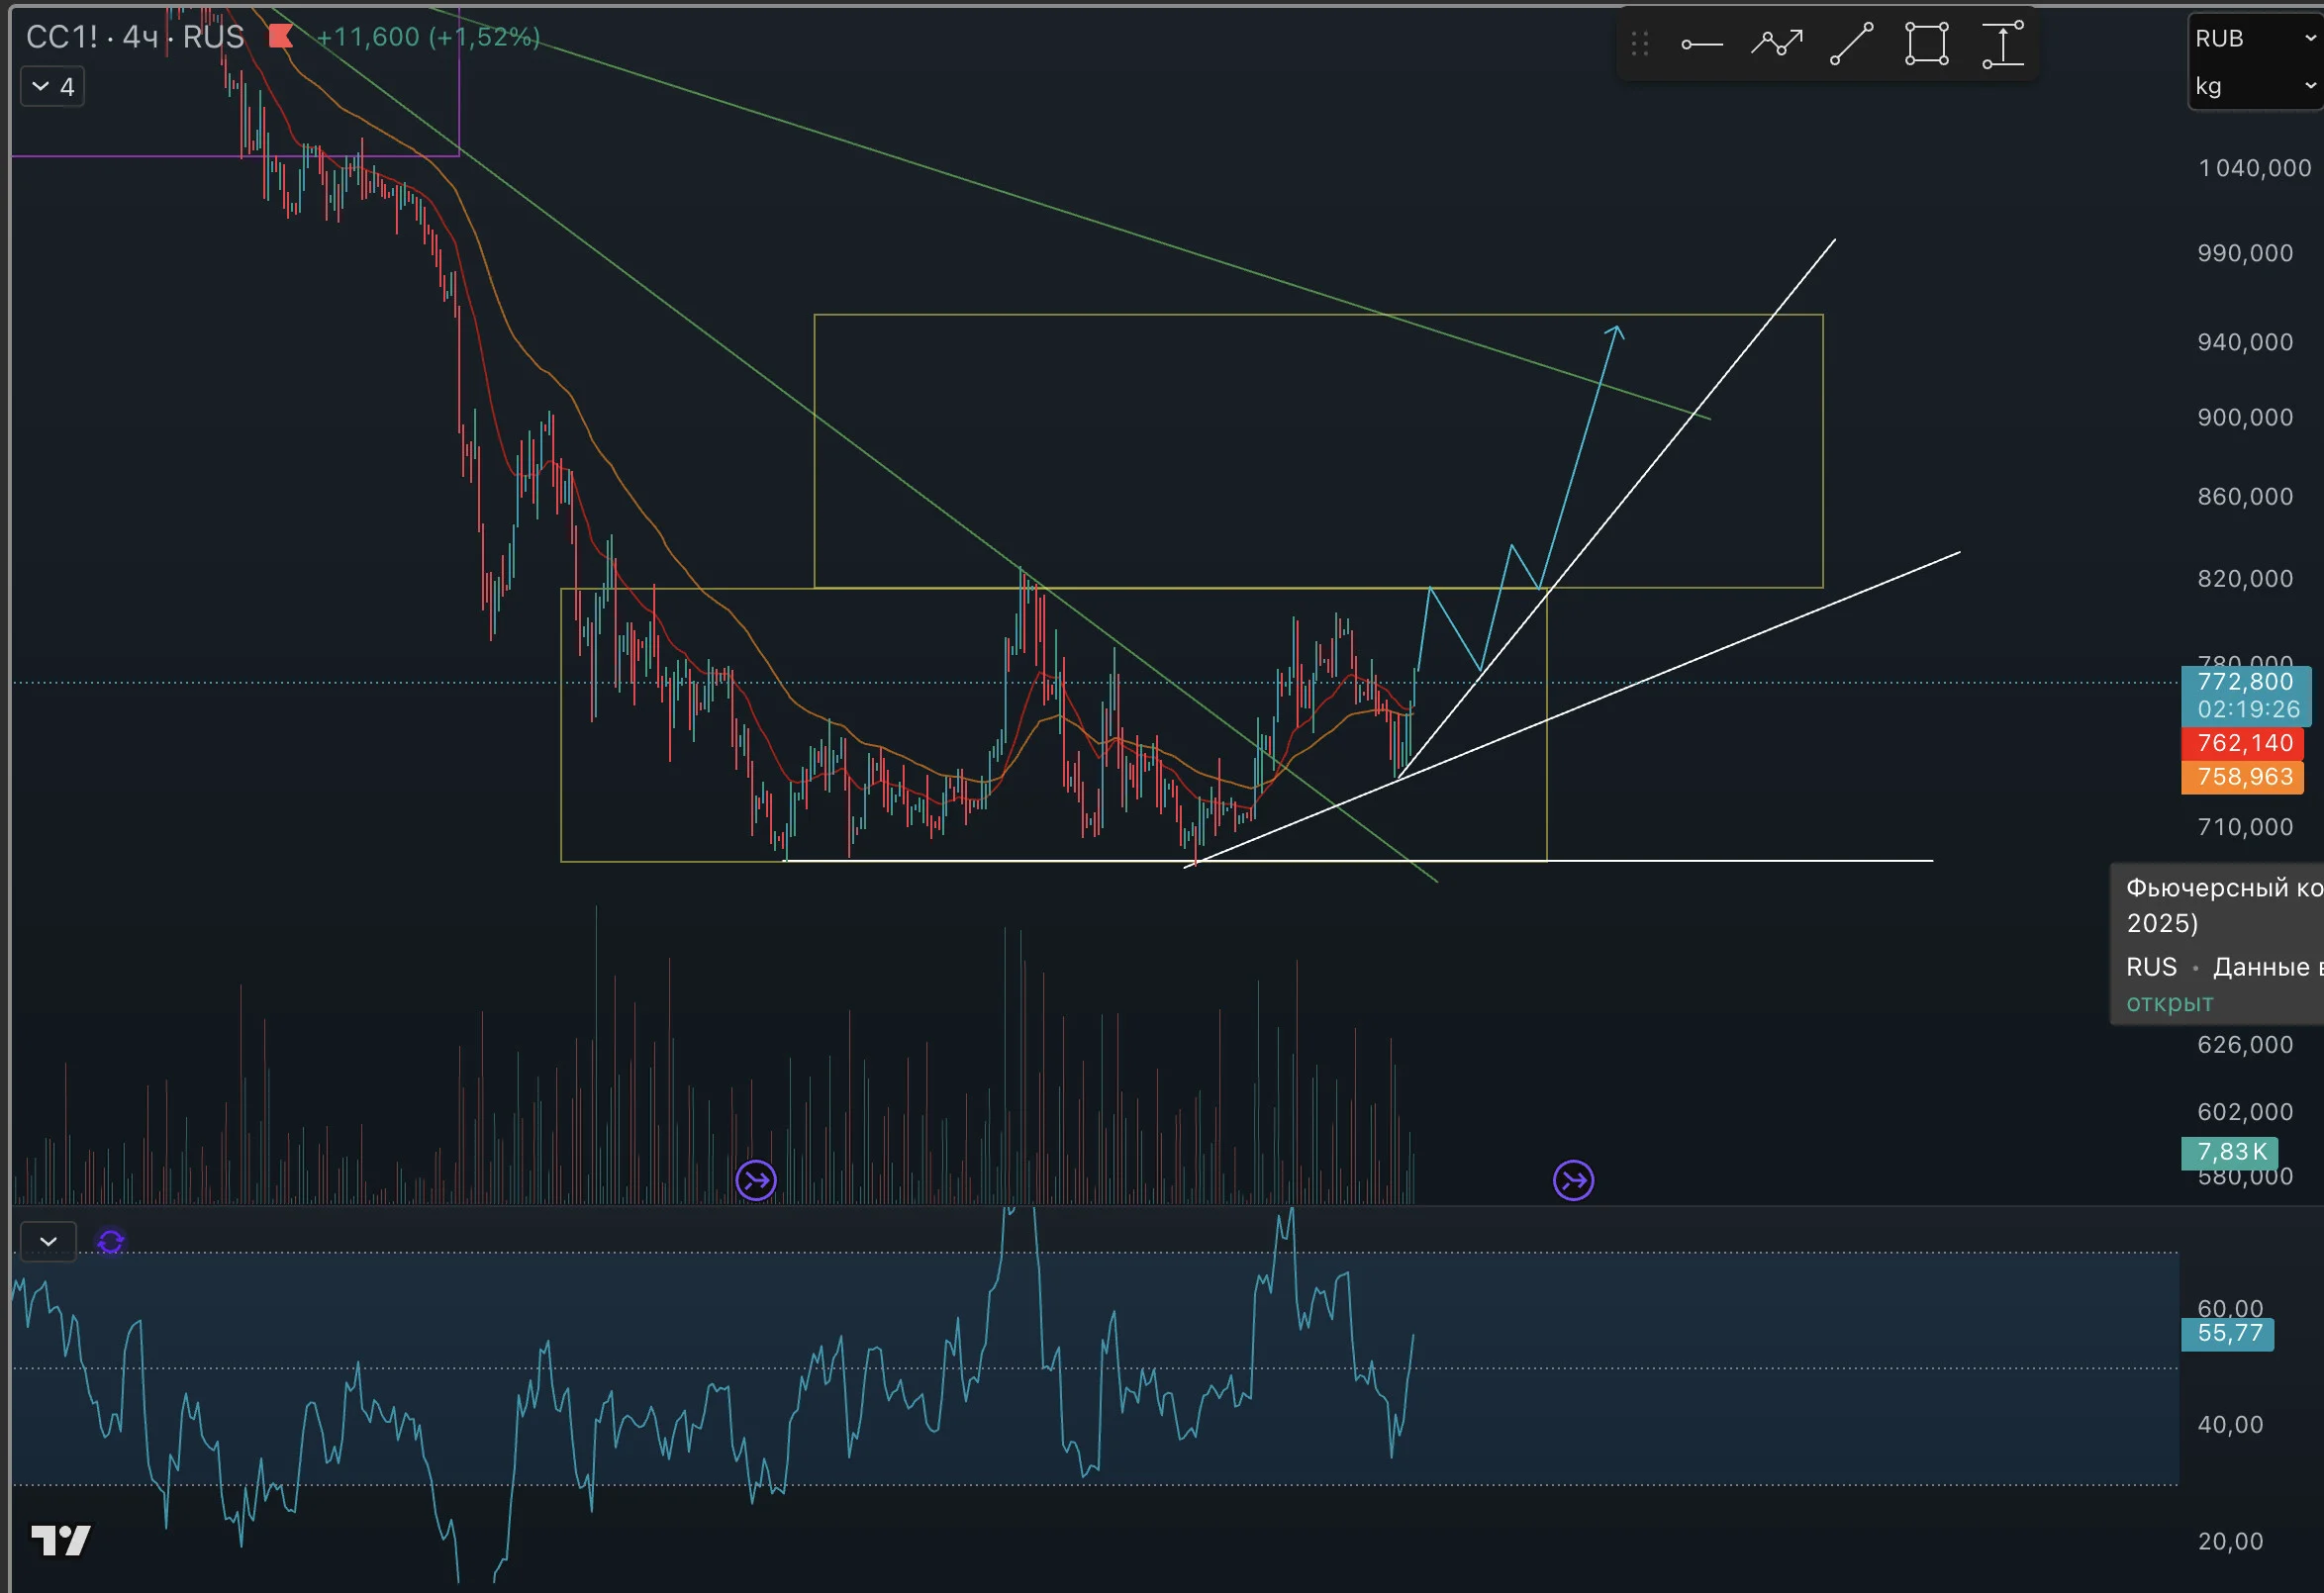Viewport: 2324px width, 1593px height.
Task: Click the 940,000 price scale label
Action: pyautogui.click(x=2245, y=341)
